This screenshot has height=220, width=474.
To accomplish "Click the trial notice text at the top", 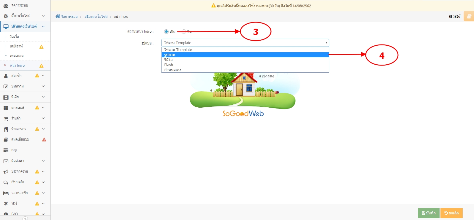I will point(264,6).
